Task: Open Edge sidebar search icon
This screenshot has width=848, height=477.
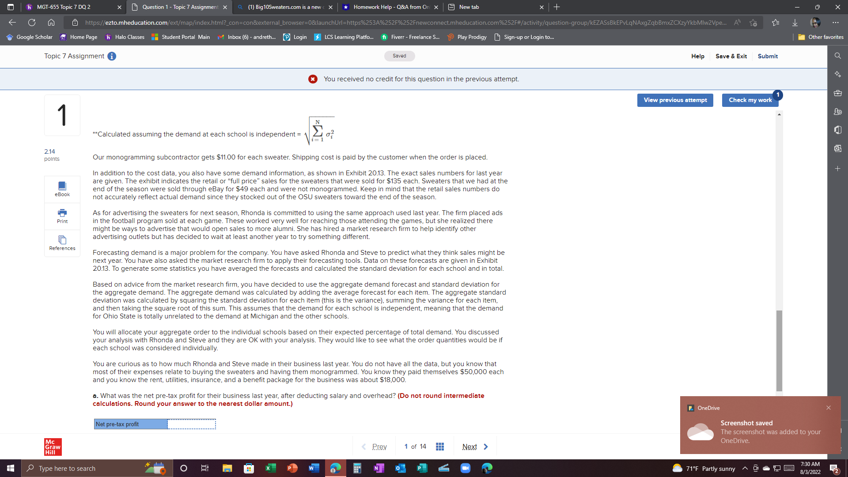Action: [837, 56]
